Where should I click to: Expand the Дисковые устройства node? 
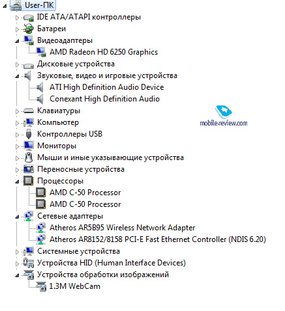17,64
